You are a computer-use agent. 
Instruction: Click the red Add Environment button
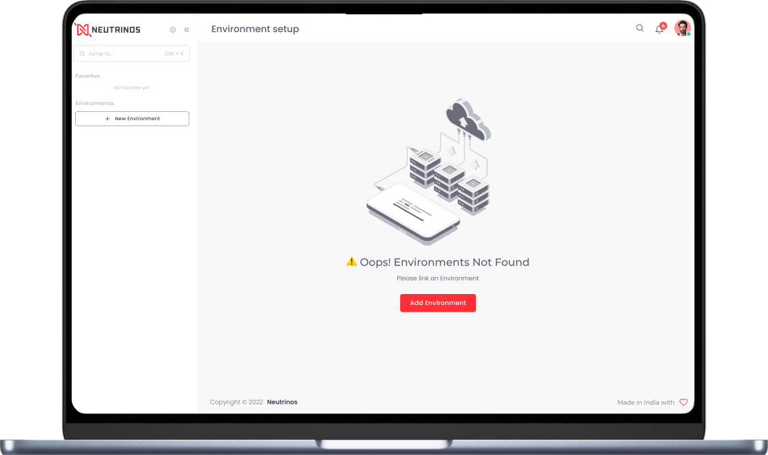coord(438,303)
